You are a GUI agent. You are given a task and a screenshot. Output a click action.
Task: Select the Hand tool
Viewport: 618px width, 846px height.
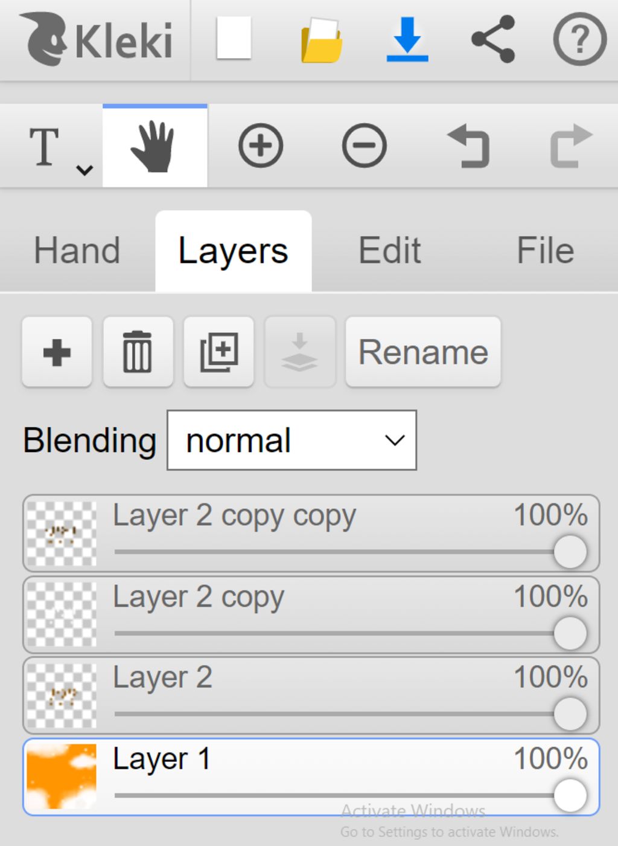coord(154,146)
